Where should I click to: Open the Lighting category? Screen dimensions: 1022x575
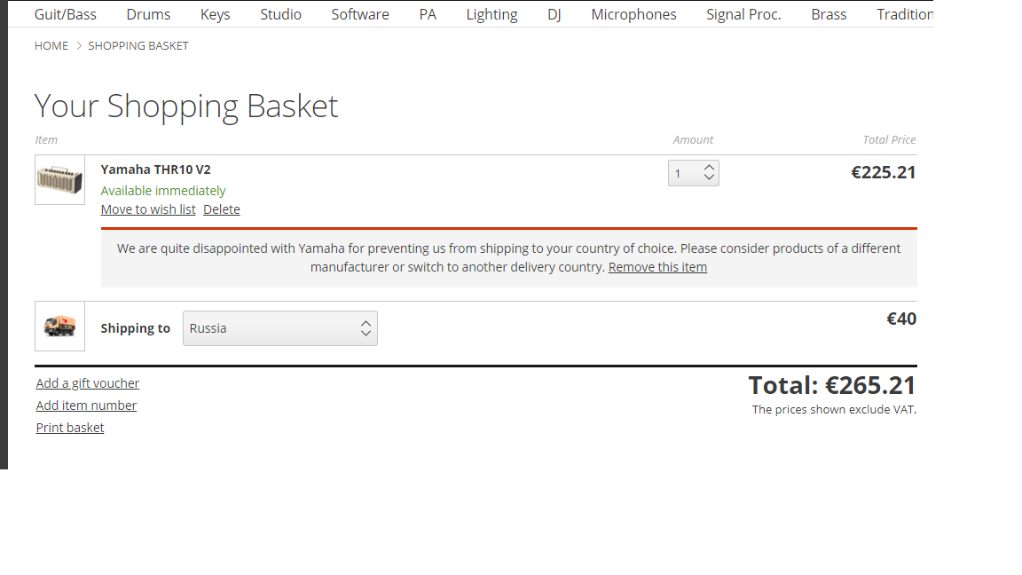(491, 14)
